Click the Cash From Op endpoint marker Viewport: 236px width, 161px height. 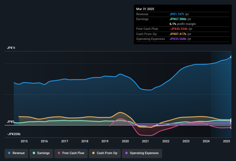click(231, 120)
